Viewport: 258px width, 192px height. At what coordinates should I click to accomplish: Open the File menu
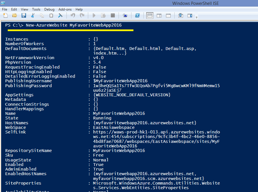(x=5, y=9)
